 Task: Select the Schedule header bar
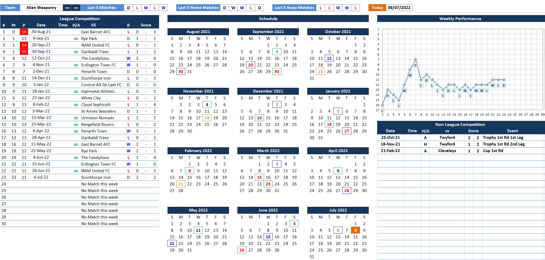[x=268, y=19]
